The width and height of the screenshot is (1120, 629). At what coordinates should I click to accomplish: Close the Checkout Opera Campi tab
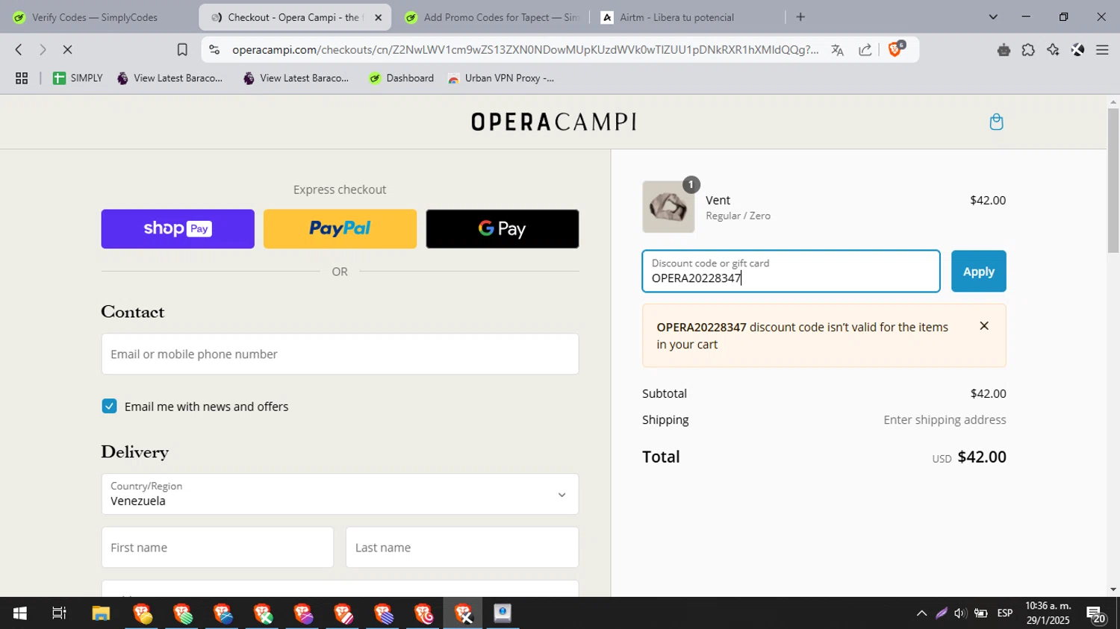coord(378,17)
